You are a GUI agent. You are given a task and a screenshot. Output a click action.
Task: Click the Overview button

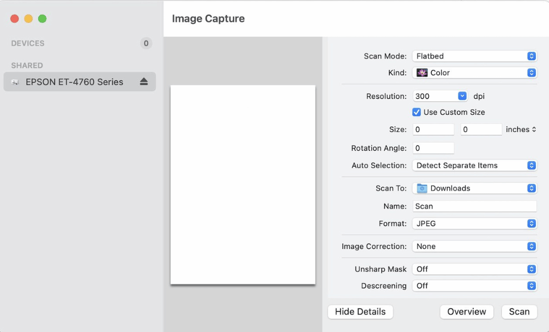tap(466, 312)
